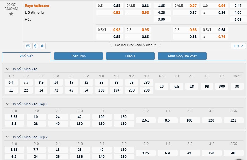
Task: Select the AOS odds 30 for full match
Action: 237,86
